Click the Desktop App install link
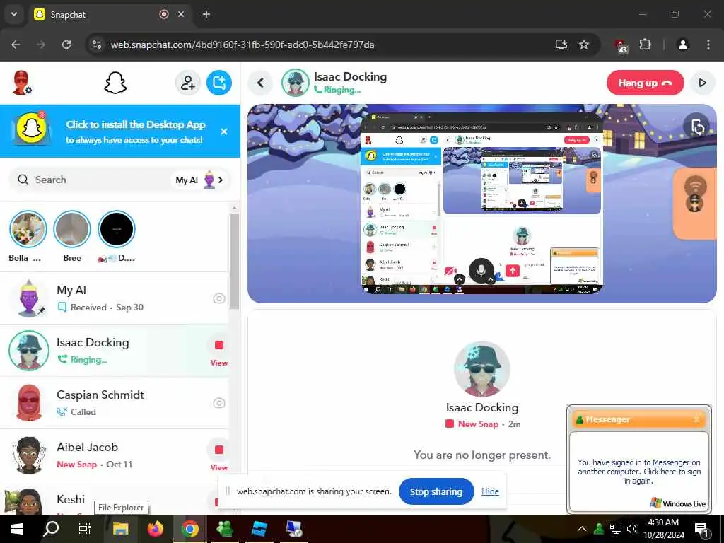This screenshot has height=543, width=724. (x=135, y=124)
